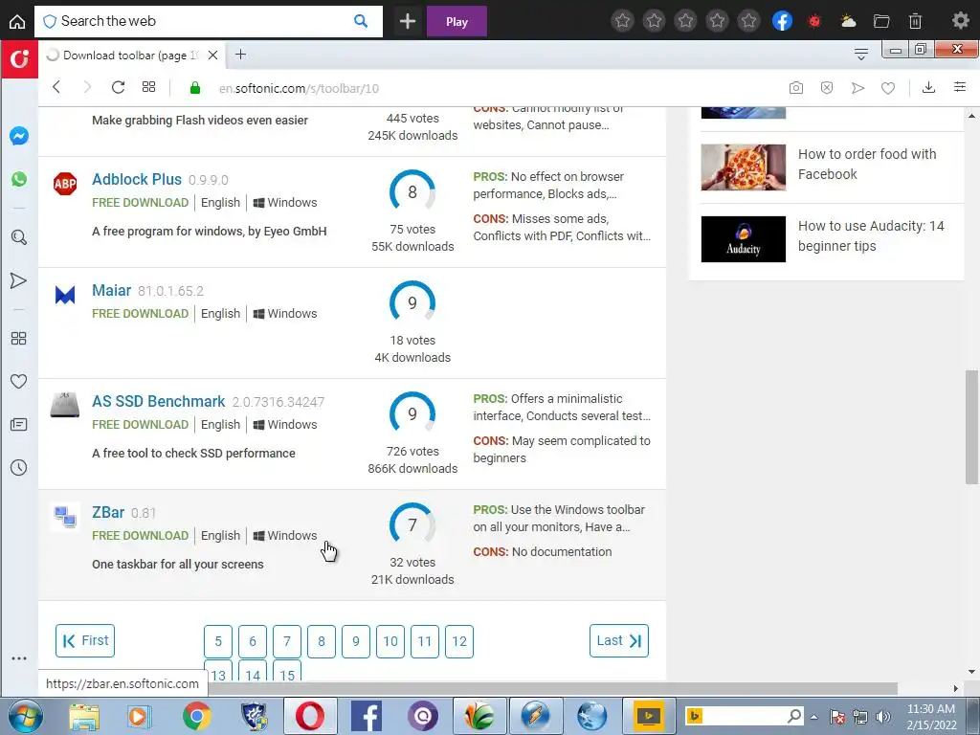Open Chrome from the taskbar
Image resolution: width=980 pixels, height=735 pixels.
pyautogui.click(x=196, y=716)
